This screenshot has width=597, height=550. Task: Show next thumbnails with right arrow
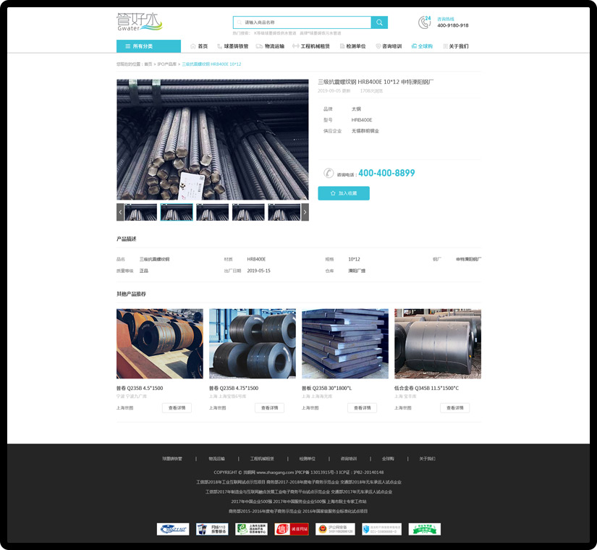[305, 212]
